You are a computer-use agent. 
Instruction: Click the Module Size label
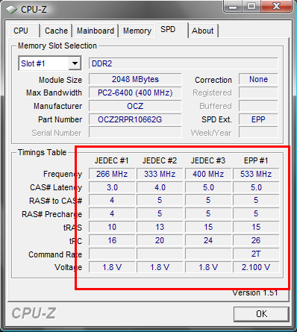(x=60, y=80)
